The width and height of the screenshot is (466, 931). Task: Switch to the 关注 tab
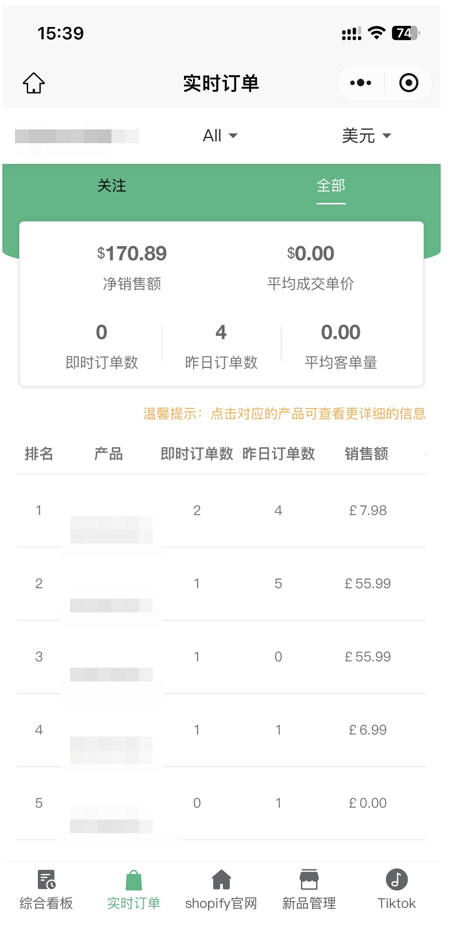tap(111, 186)
